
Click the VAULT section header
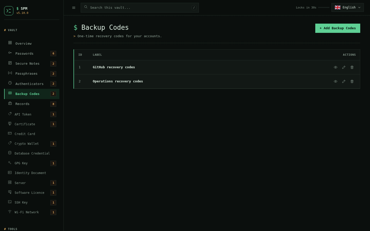11,30
